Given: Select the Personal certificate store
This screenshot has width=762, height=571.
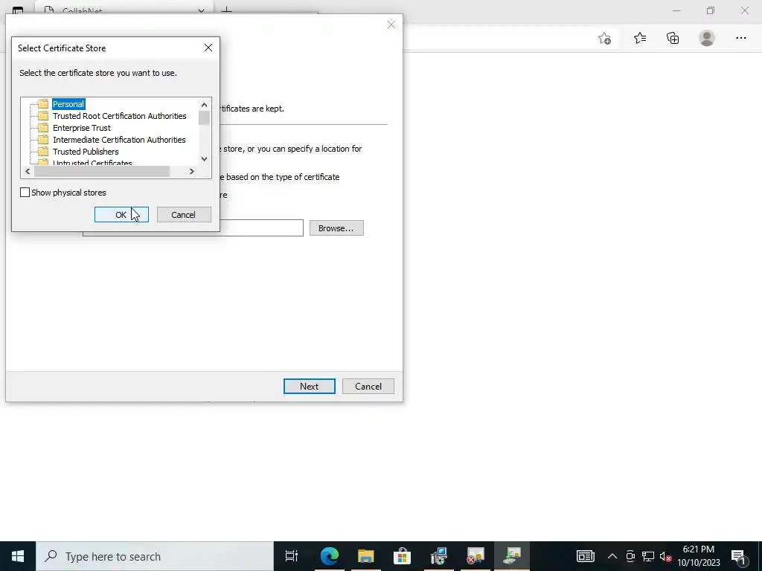Looking at the screenshot, I should tap(68, 104).
